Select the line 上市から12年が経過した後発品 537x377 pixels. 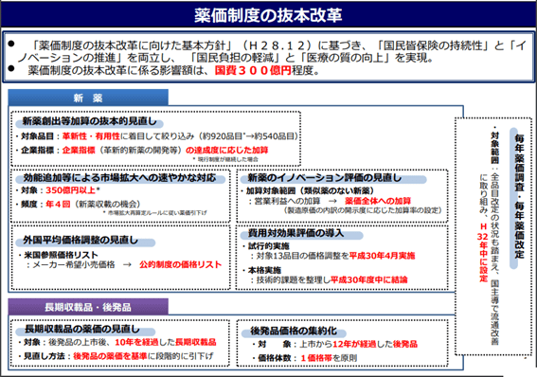[x=334, y=344]
